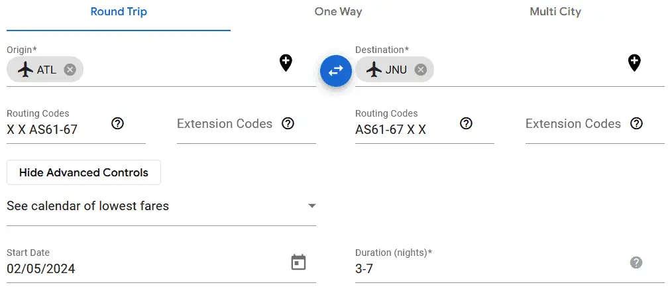
Task: Select the Multi City tab
Action: pyautogui.click(x=555, y=12)
